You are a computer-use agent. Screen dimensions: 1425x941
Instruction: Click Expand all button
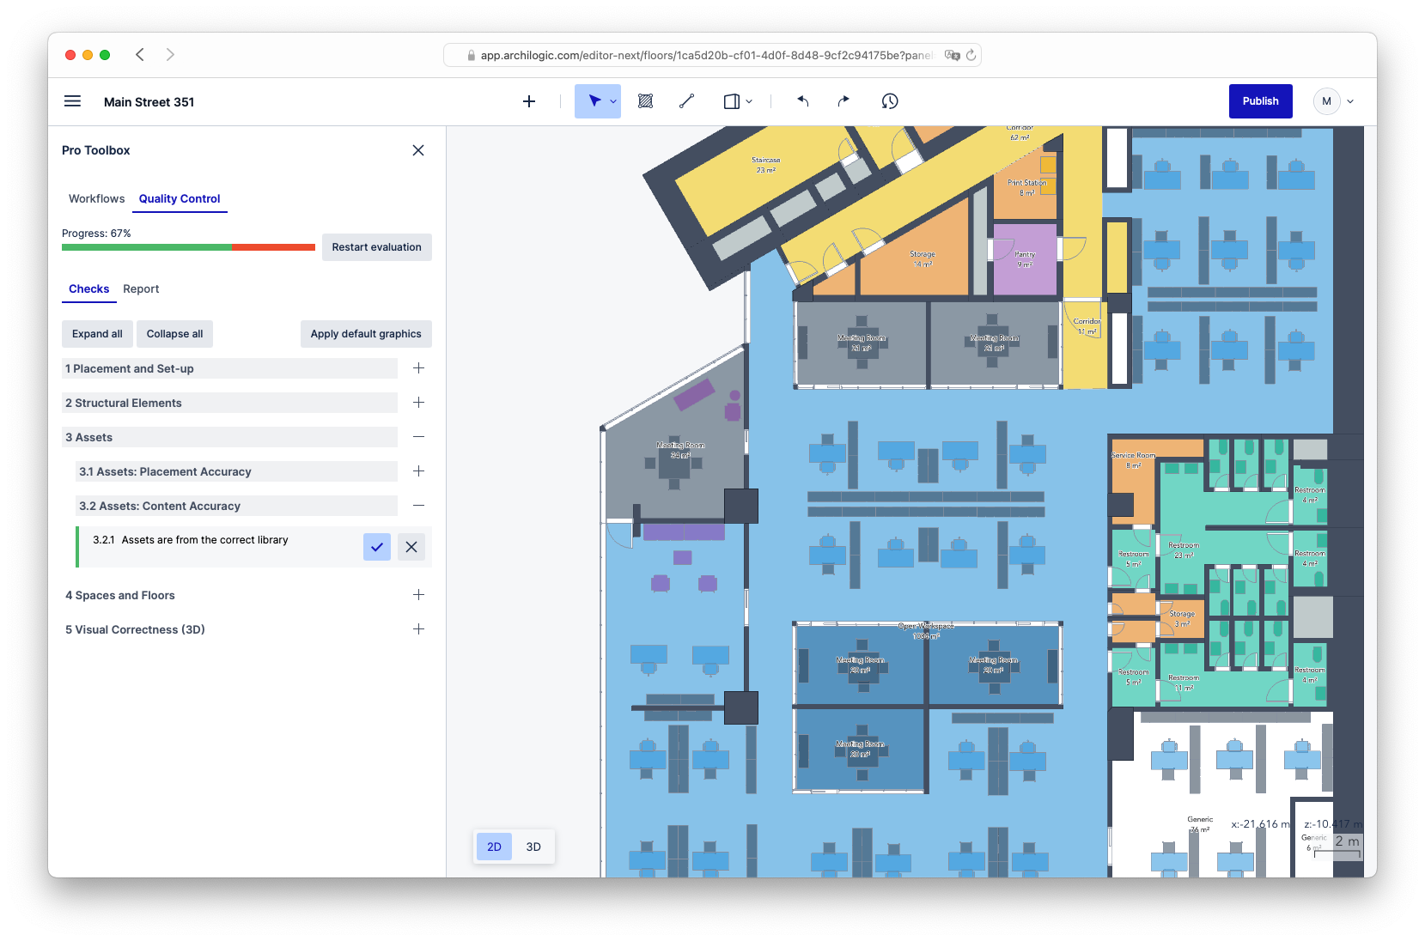(97, 334)
